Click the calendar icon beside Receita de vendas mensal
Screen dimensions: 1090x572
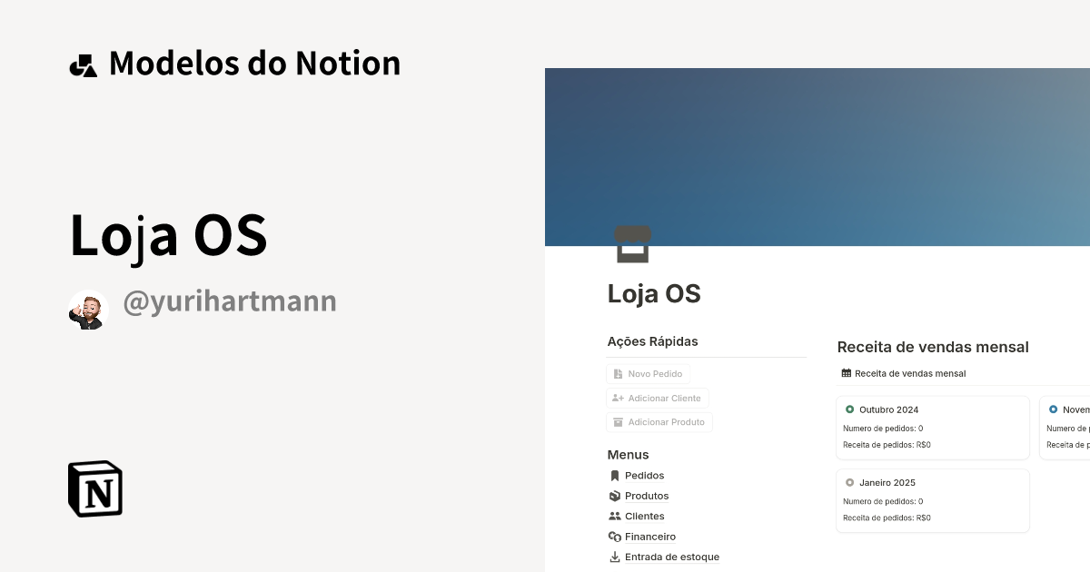click(x=845, y=372)
